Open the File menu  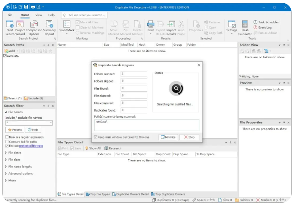(x=10, y=15)
